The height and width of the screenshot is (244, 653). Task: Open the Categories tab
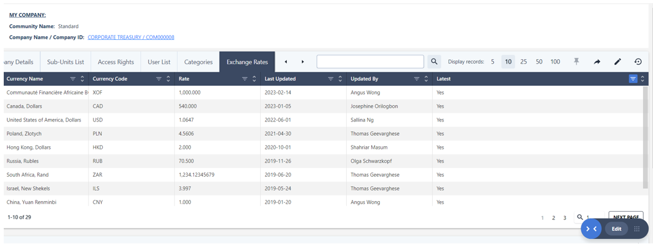pyautogui.click(x=198, y=62)
